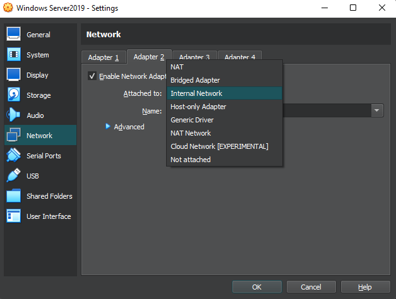This screenshot has width=396, height=299.
Task: Toggle the Enable Network Adapter checkbox
Action: coord(93,76)
